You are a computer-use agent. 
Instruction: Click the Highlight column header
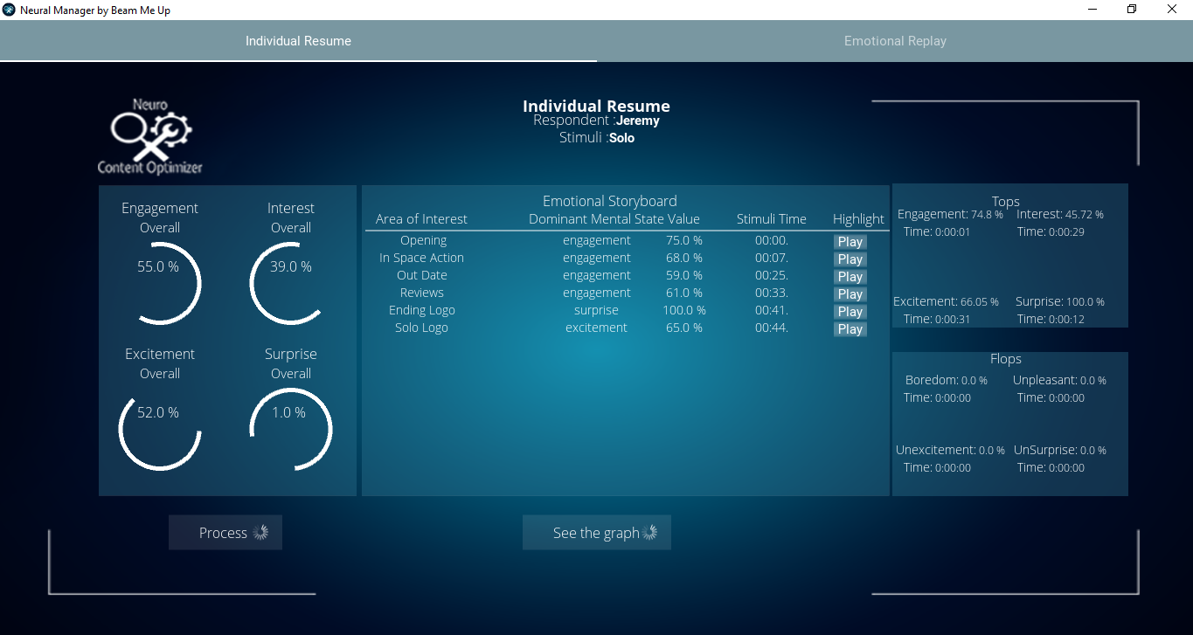click(858, 219)
